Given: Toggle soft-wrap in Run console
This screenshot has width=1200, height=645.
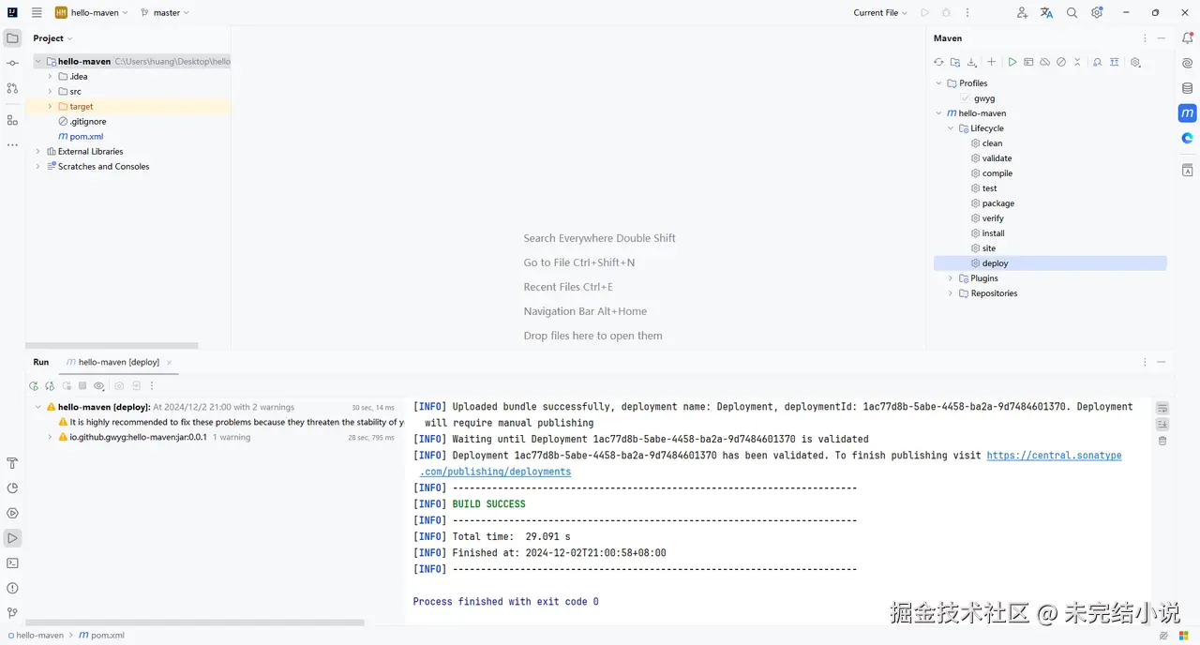Looking at the screenshot, I should 1162,408.
